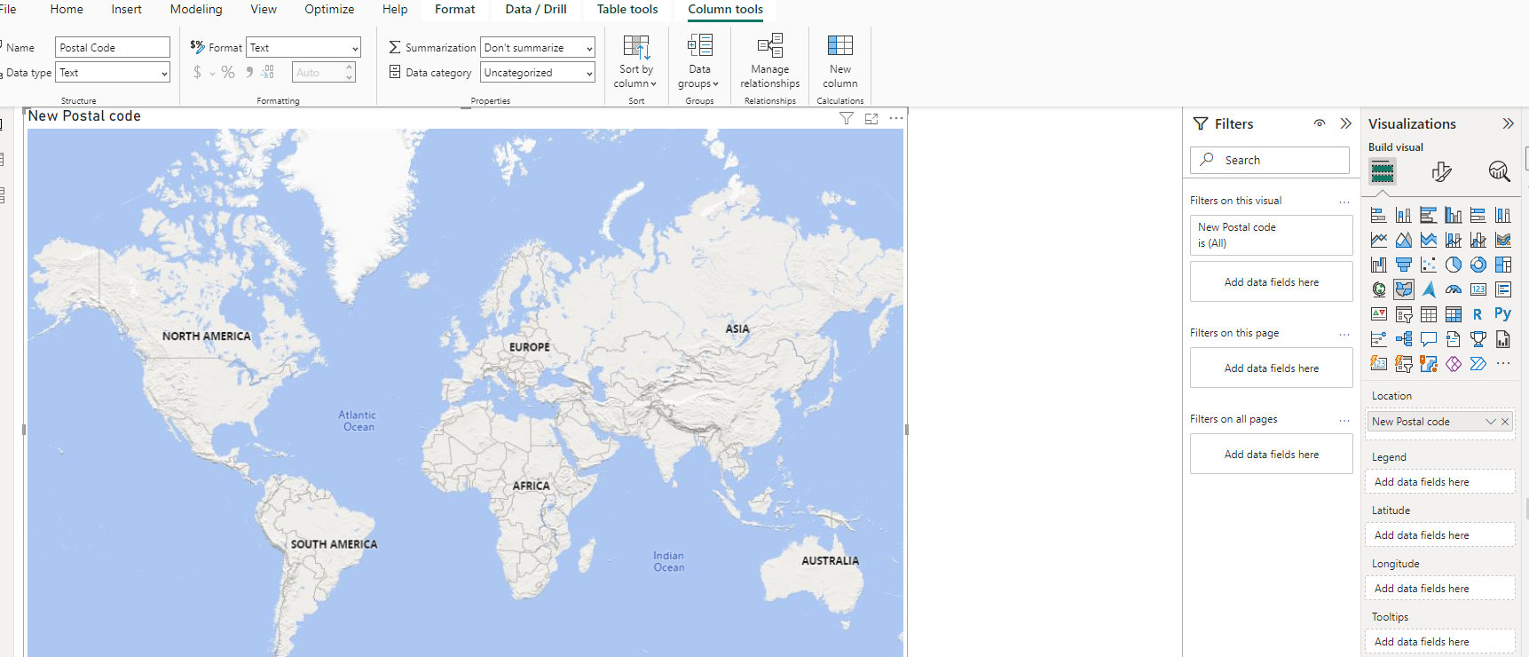Collapse the Visualizations pane
The image size is (1529, 657).
1508,123
